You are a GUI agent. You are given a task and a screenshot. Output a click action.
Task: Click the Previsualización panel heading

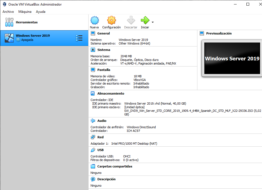[x=219, y=33]
